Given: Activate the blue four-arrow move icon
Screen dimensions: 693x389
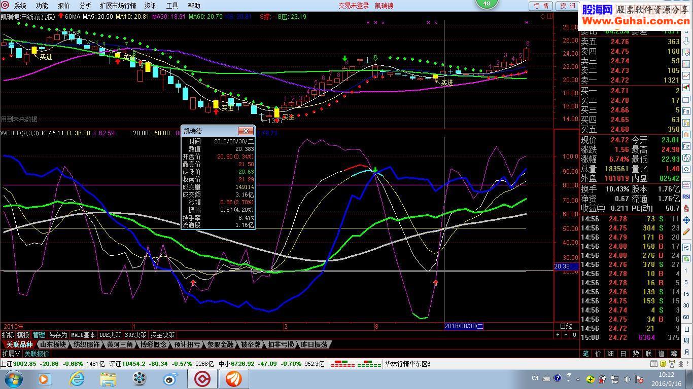Looking at the screenshot, I should [x=686, y=220].
